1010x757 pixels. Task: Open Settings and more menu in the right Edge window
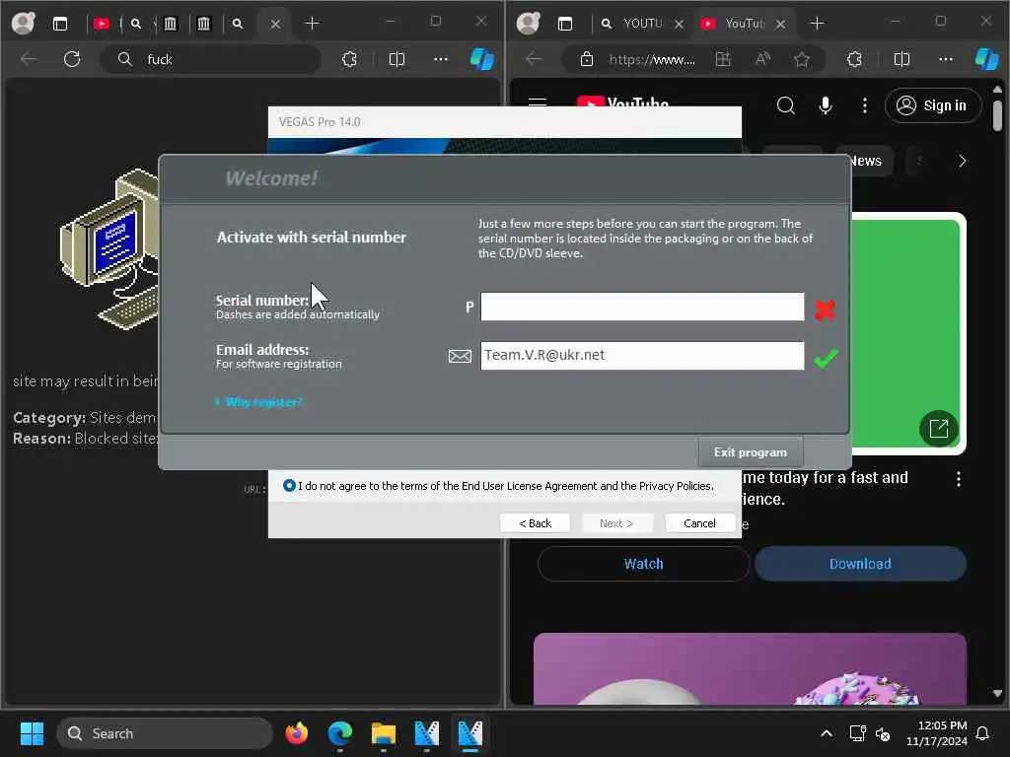[946, 59]
